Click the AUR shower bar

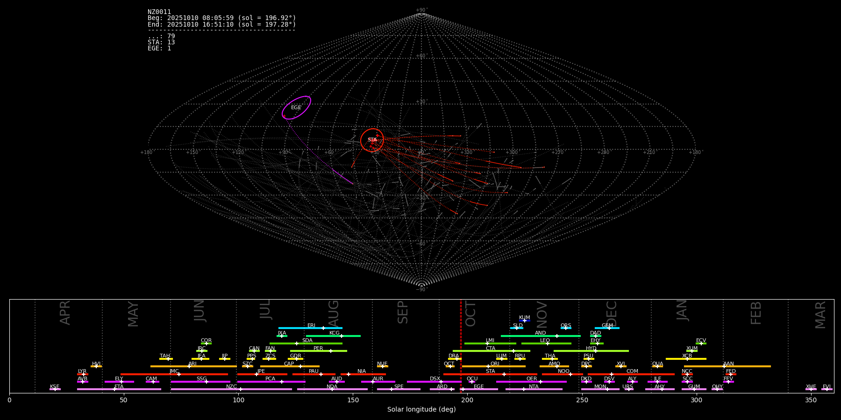378,382
